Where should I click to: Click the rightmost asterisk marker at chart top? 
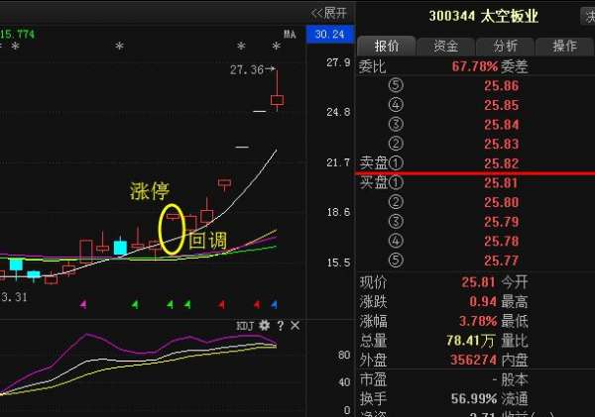pyautogui.click(x=275, y=47)
